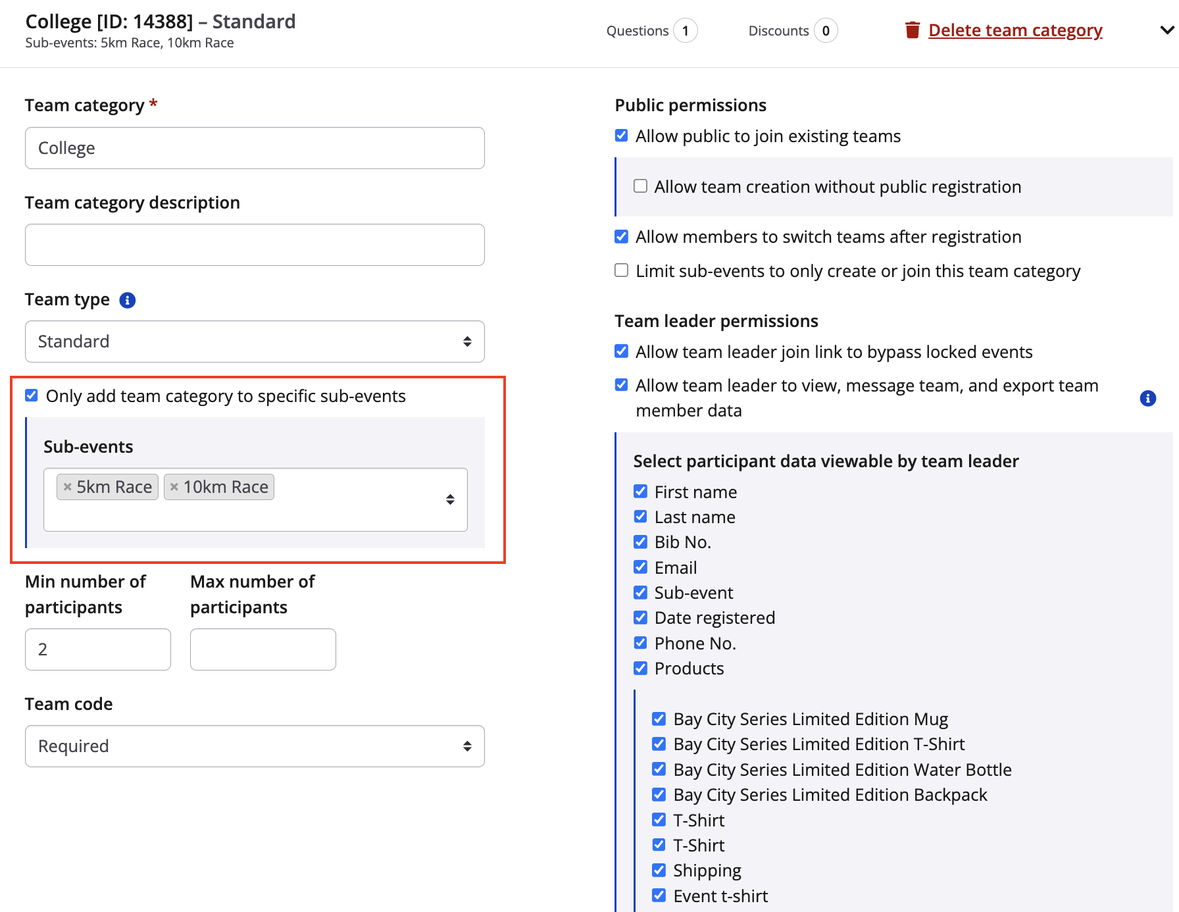The image size is (1179, 912).
Task: Uncheck the Phone No. data checkbox
Action: click(x=640, y=643)
